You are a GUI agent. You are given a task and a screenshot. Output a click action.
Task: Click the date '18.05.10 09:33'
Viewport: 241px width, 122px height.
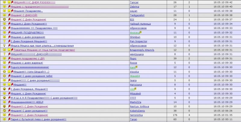(x=223, y=28)
